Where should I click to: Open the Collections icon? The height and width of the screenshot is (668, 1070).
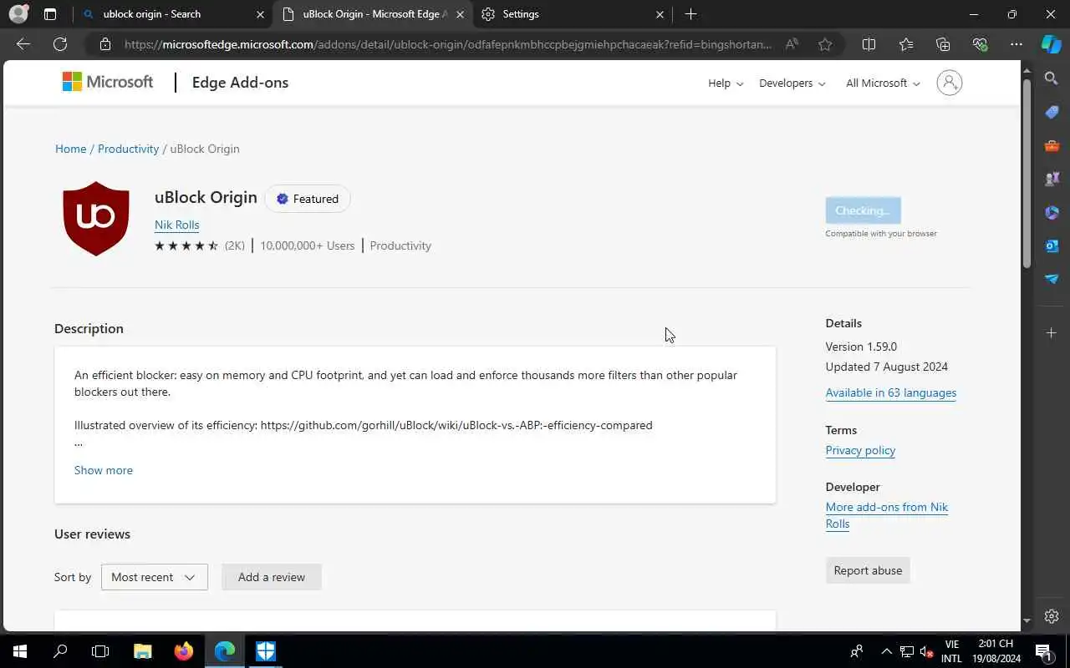(x=943, y=44)
